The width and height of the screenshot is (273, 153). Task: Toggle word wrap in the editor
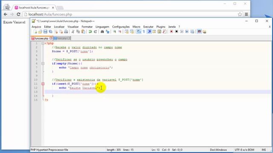tap(139, 32)
